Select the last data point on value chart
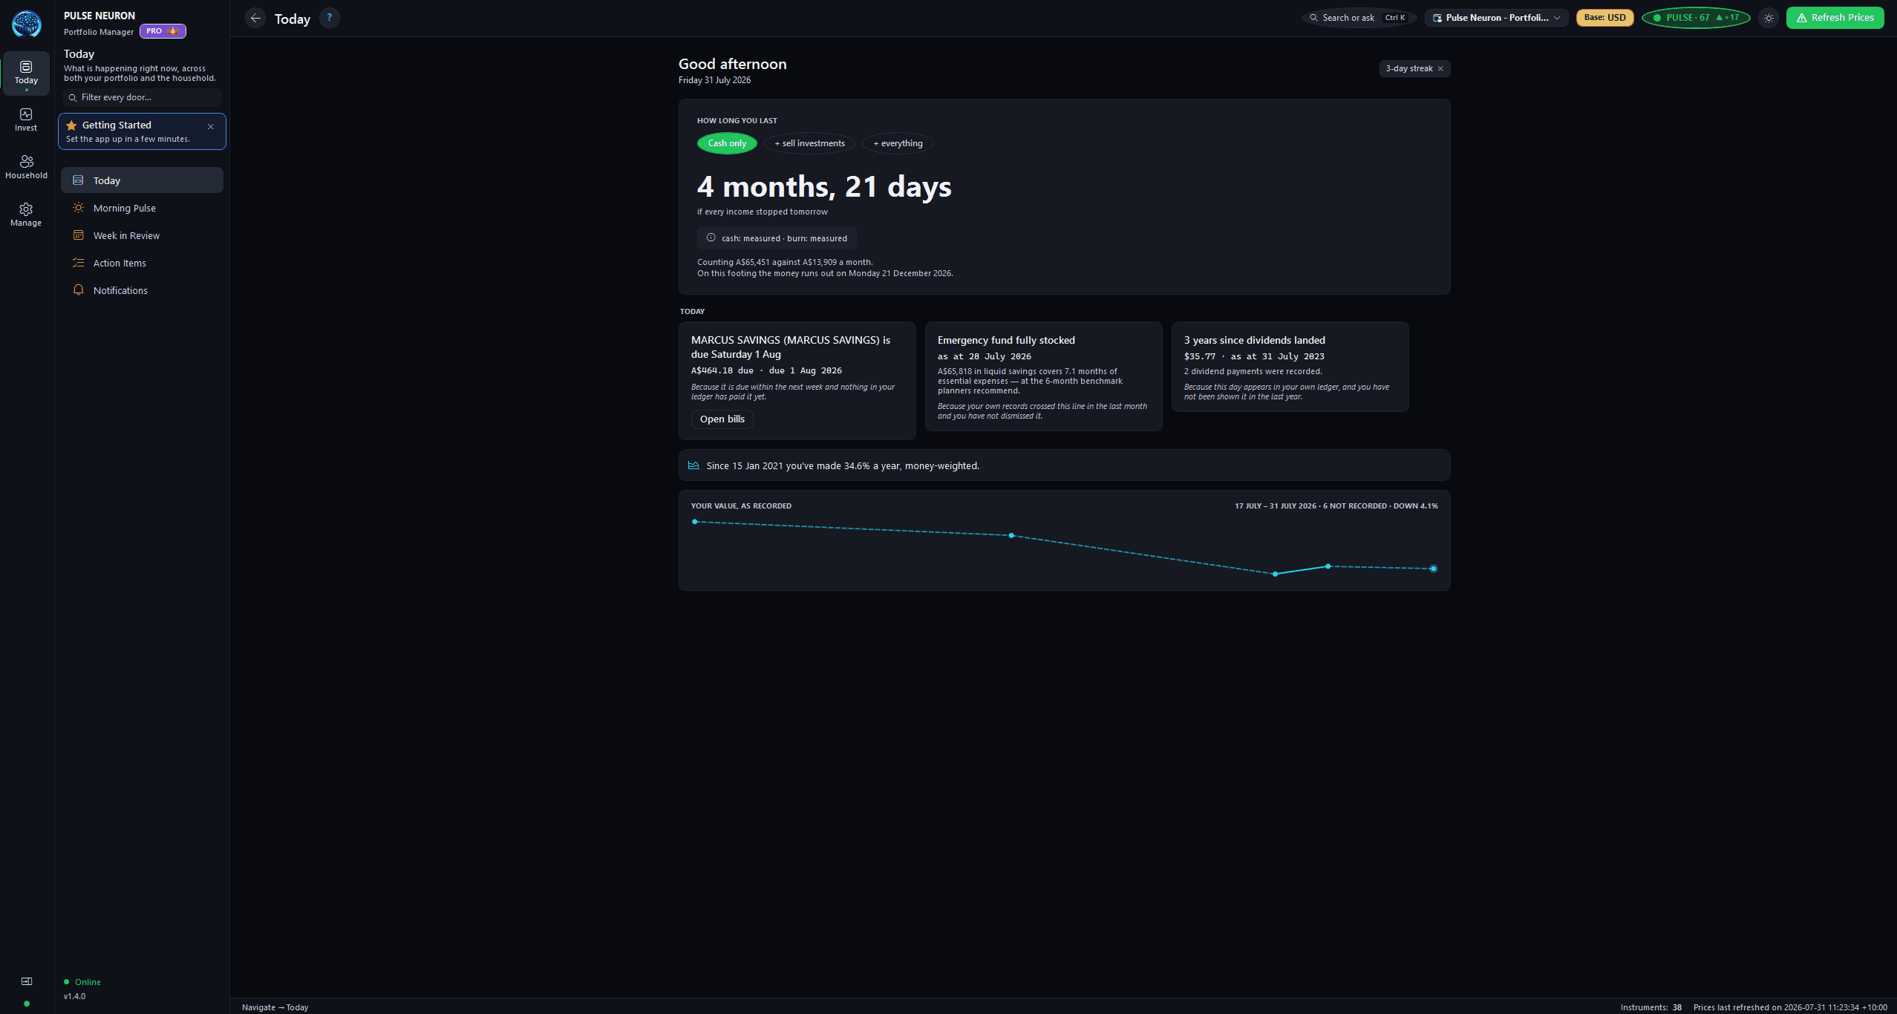The image size is (1897, 1014). point(1434,569)
